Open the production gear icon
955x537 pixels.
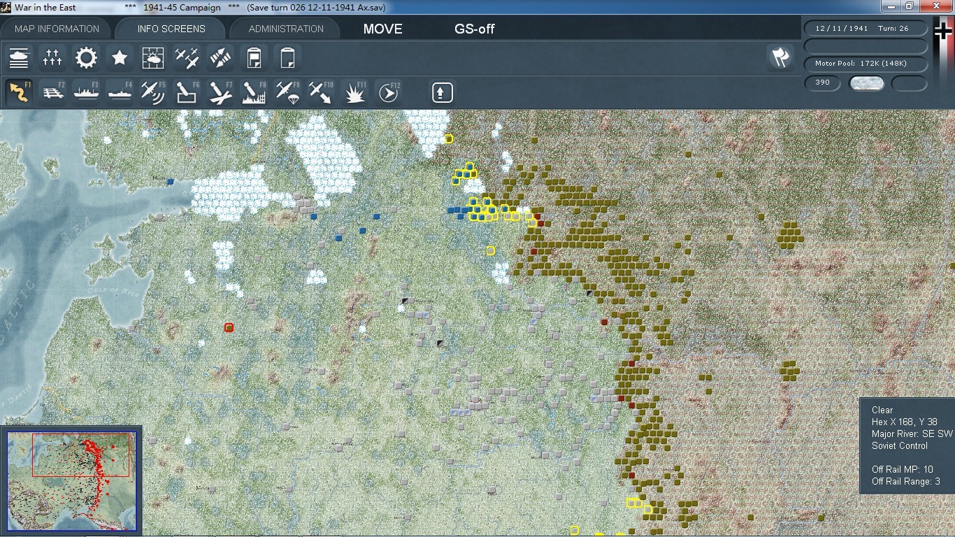[86, 58]
